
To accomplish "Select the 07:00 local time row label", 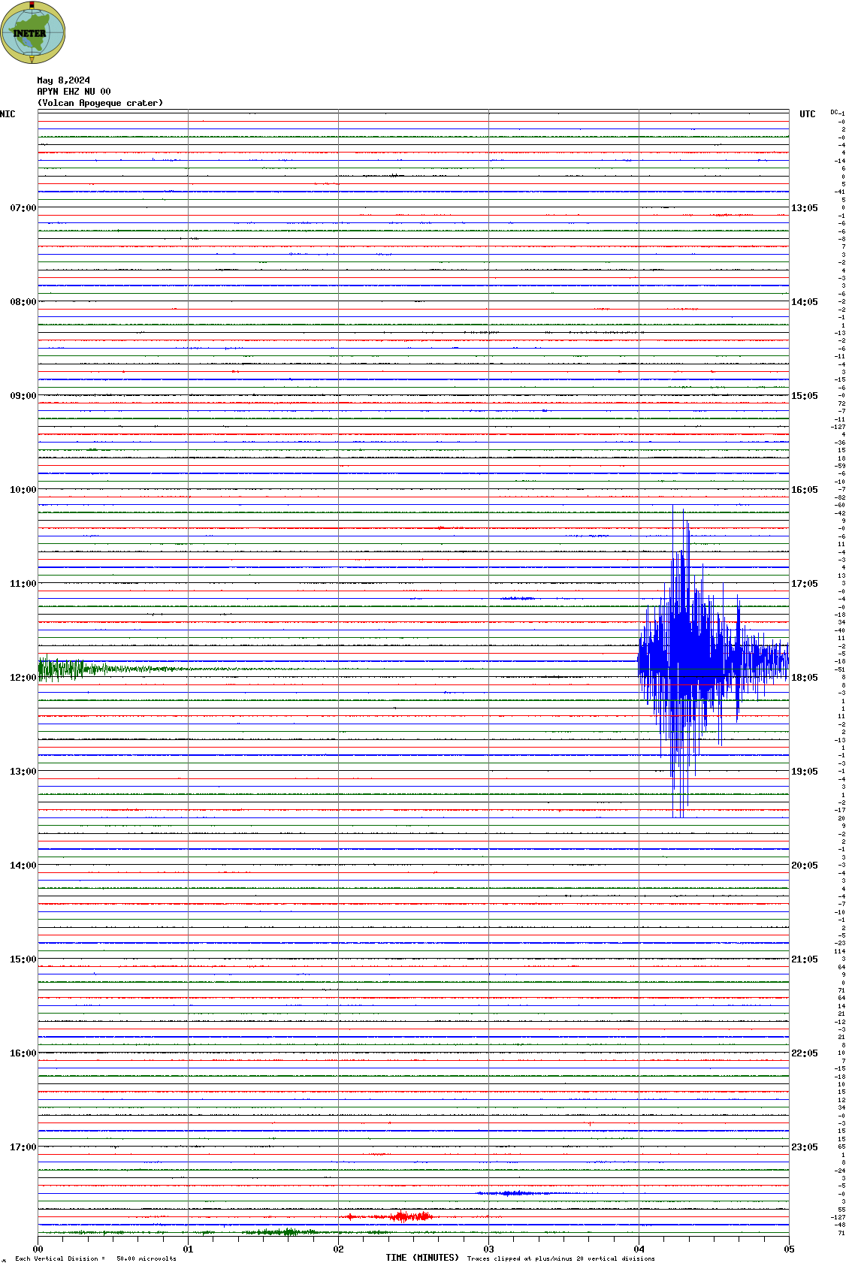I will tap(23, 208).
